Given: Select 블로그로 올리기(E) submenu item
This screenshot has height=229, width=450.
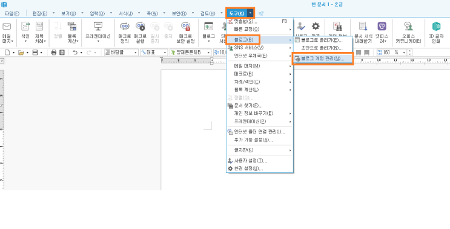Looking at the screenshot, I should click(323, 40).
